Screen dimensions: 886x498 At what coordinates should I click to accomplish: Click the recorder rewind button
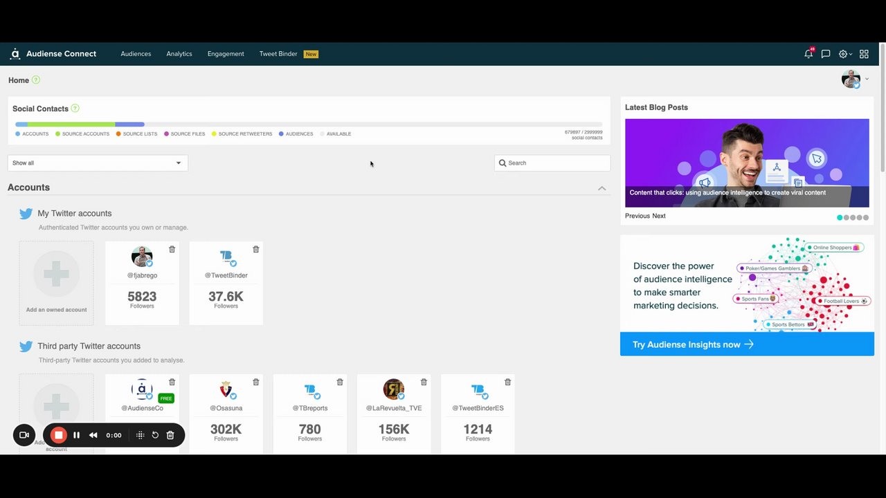93,435
